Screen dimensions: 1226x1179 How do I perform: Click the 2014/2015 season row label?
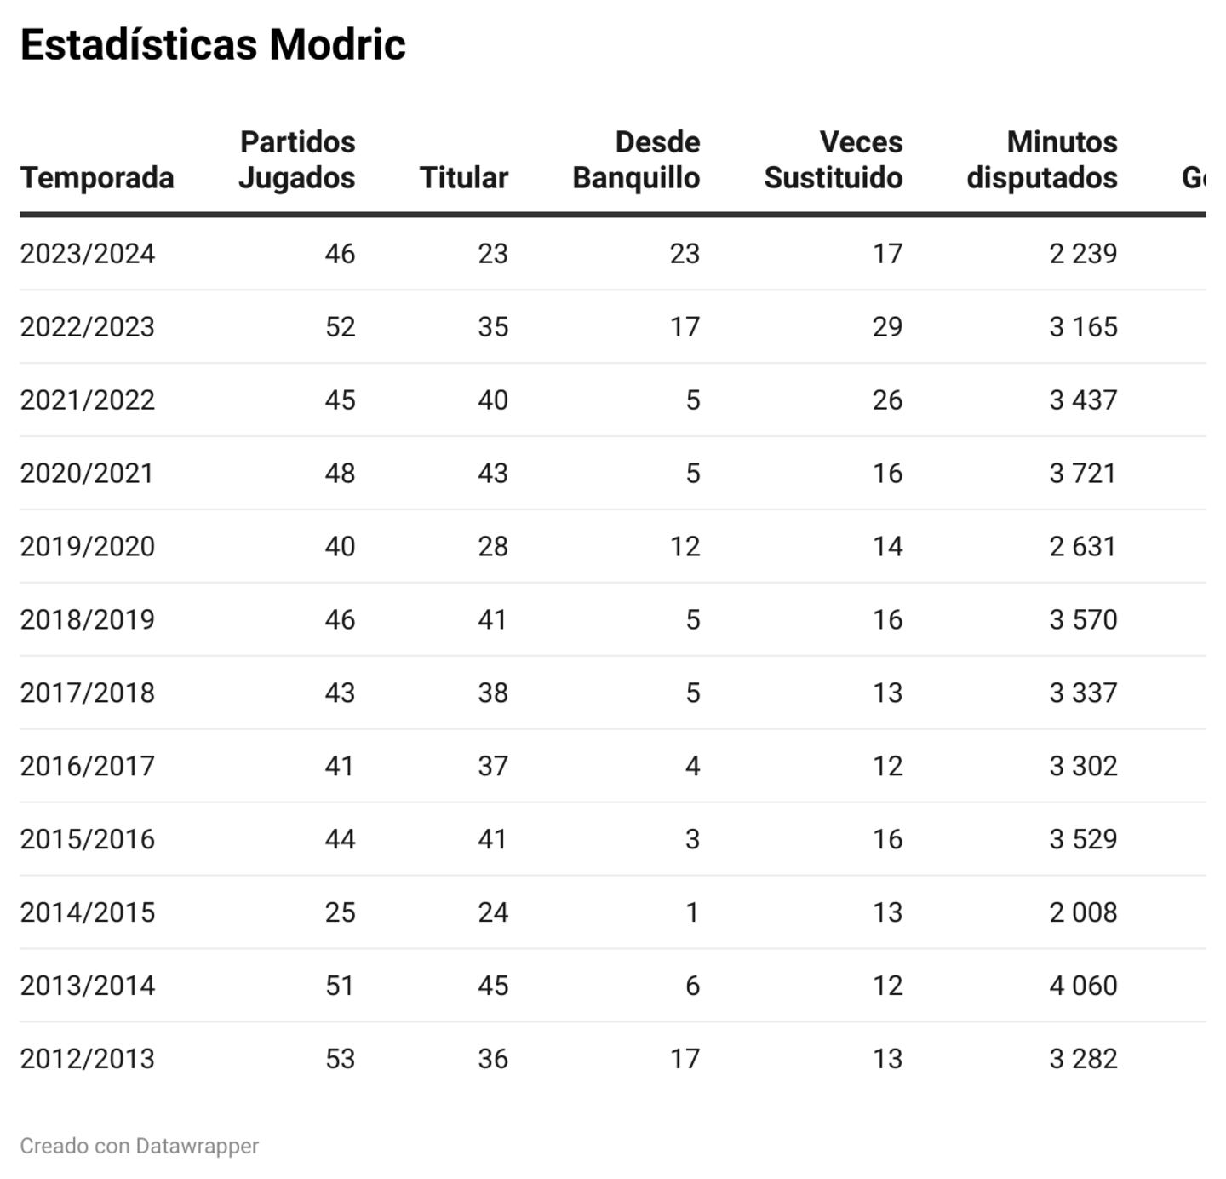coord(88,912)
